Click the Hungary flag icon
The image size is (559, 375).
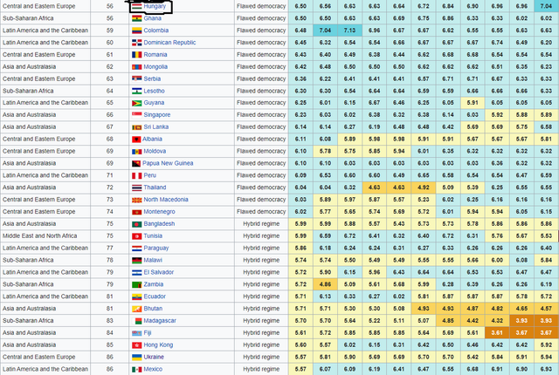pyautogui.click(x=137, y=6)
